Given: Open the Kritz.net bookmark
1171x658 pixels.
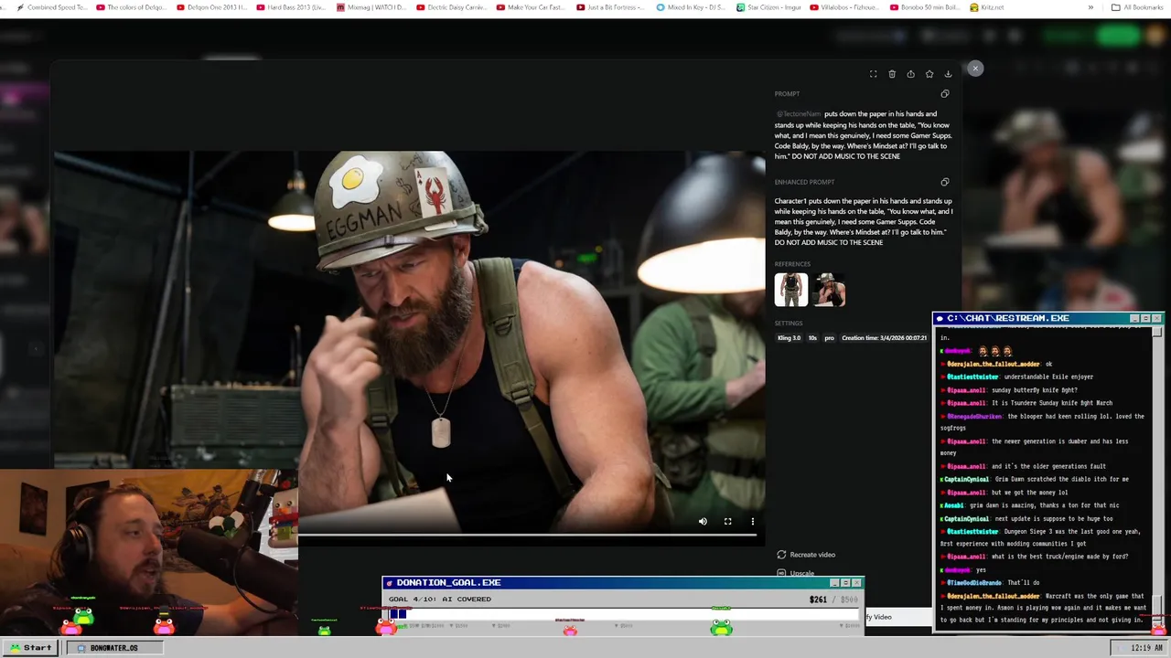Looking at the screenshot, I should (x=987, y=7).
